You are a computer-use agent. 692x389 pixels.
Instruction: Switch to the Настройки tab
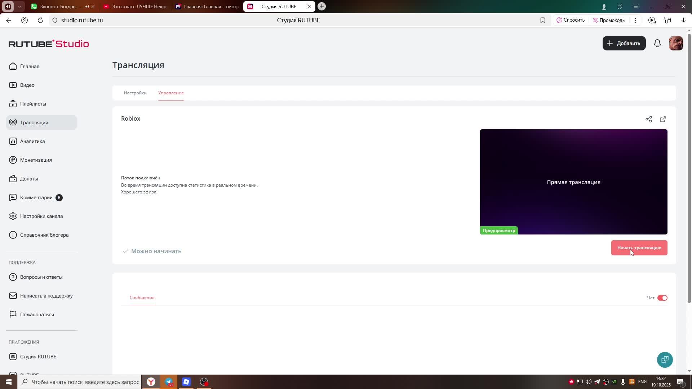coord(135,93)
